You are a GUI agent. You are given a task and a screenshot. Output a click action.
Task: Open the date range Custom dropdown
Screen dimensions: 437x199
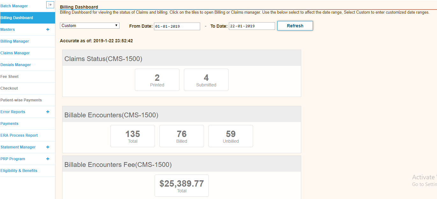point(90,26)
